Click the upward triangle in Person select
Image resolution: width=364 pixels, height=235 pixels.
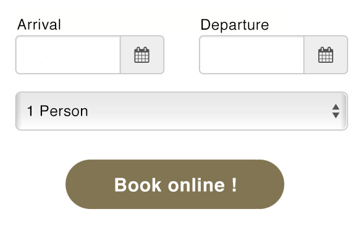[336, 107]
